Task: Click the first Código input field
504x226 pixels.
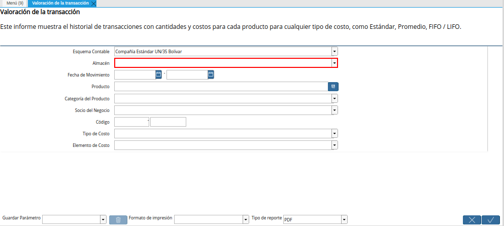Action: click(131, 122)
